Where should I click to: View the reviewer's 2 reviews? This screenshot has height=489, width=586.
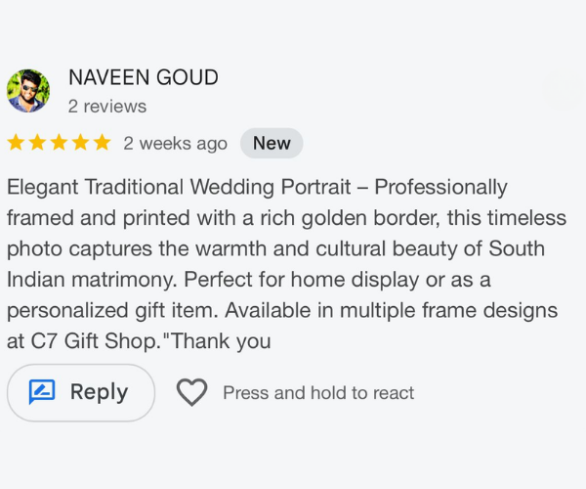click(107, 106)
